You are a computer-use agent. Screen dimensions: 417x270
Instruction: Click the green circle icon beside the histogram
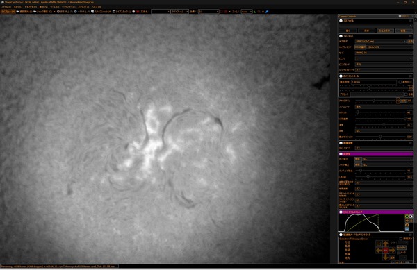tap(407, 217)
